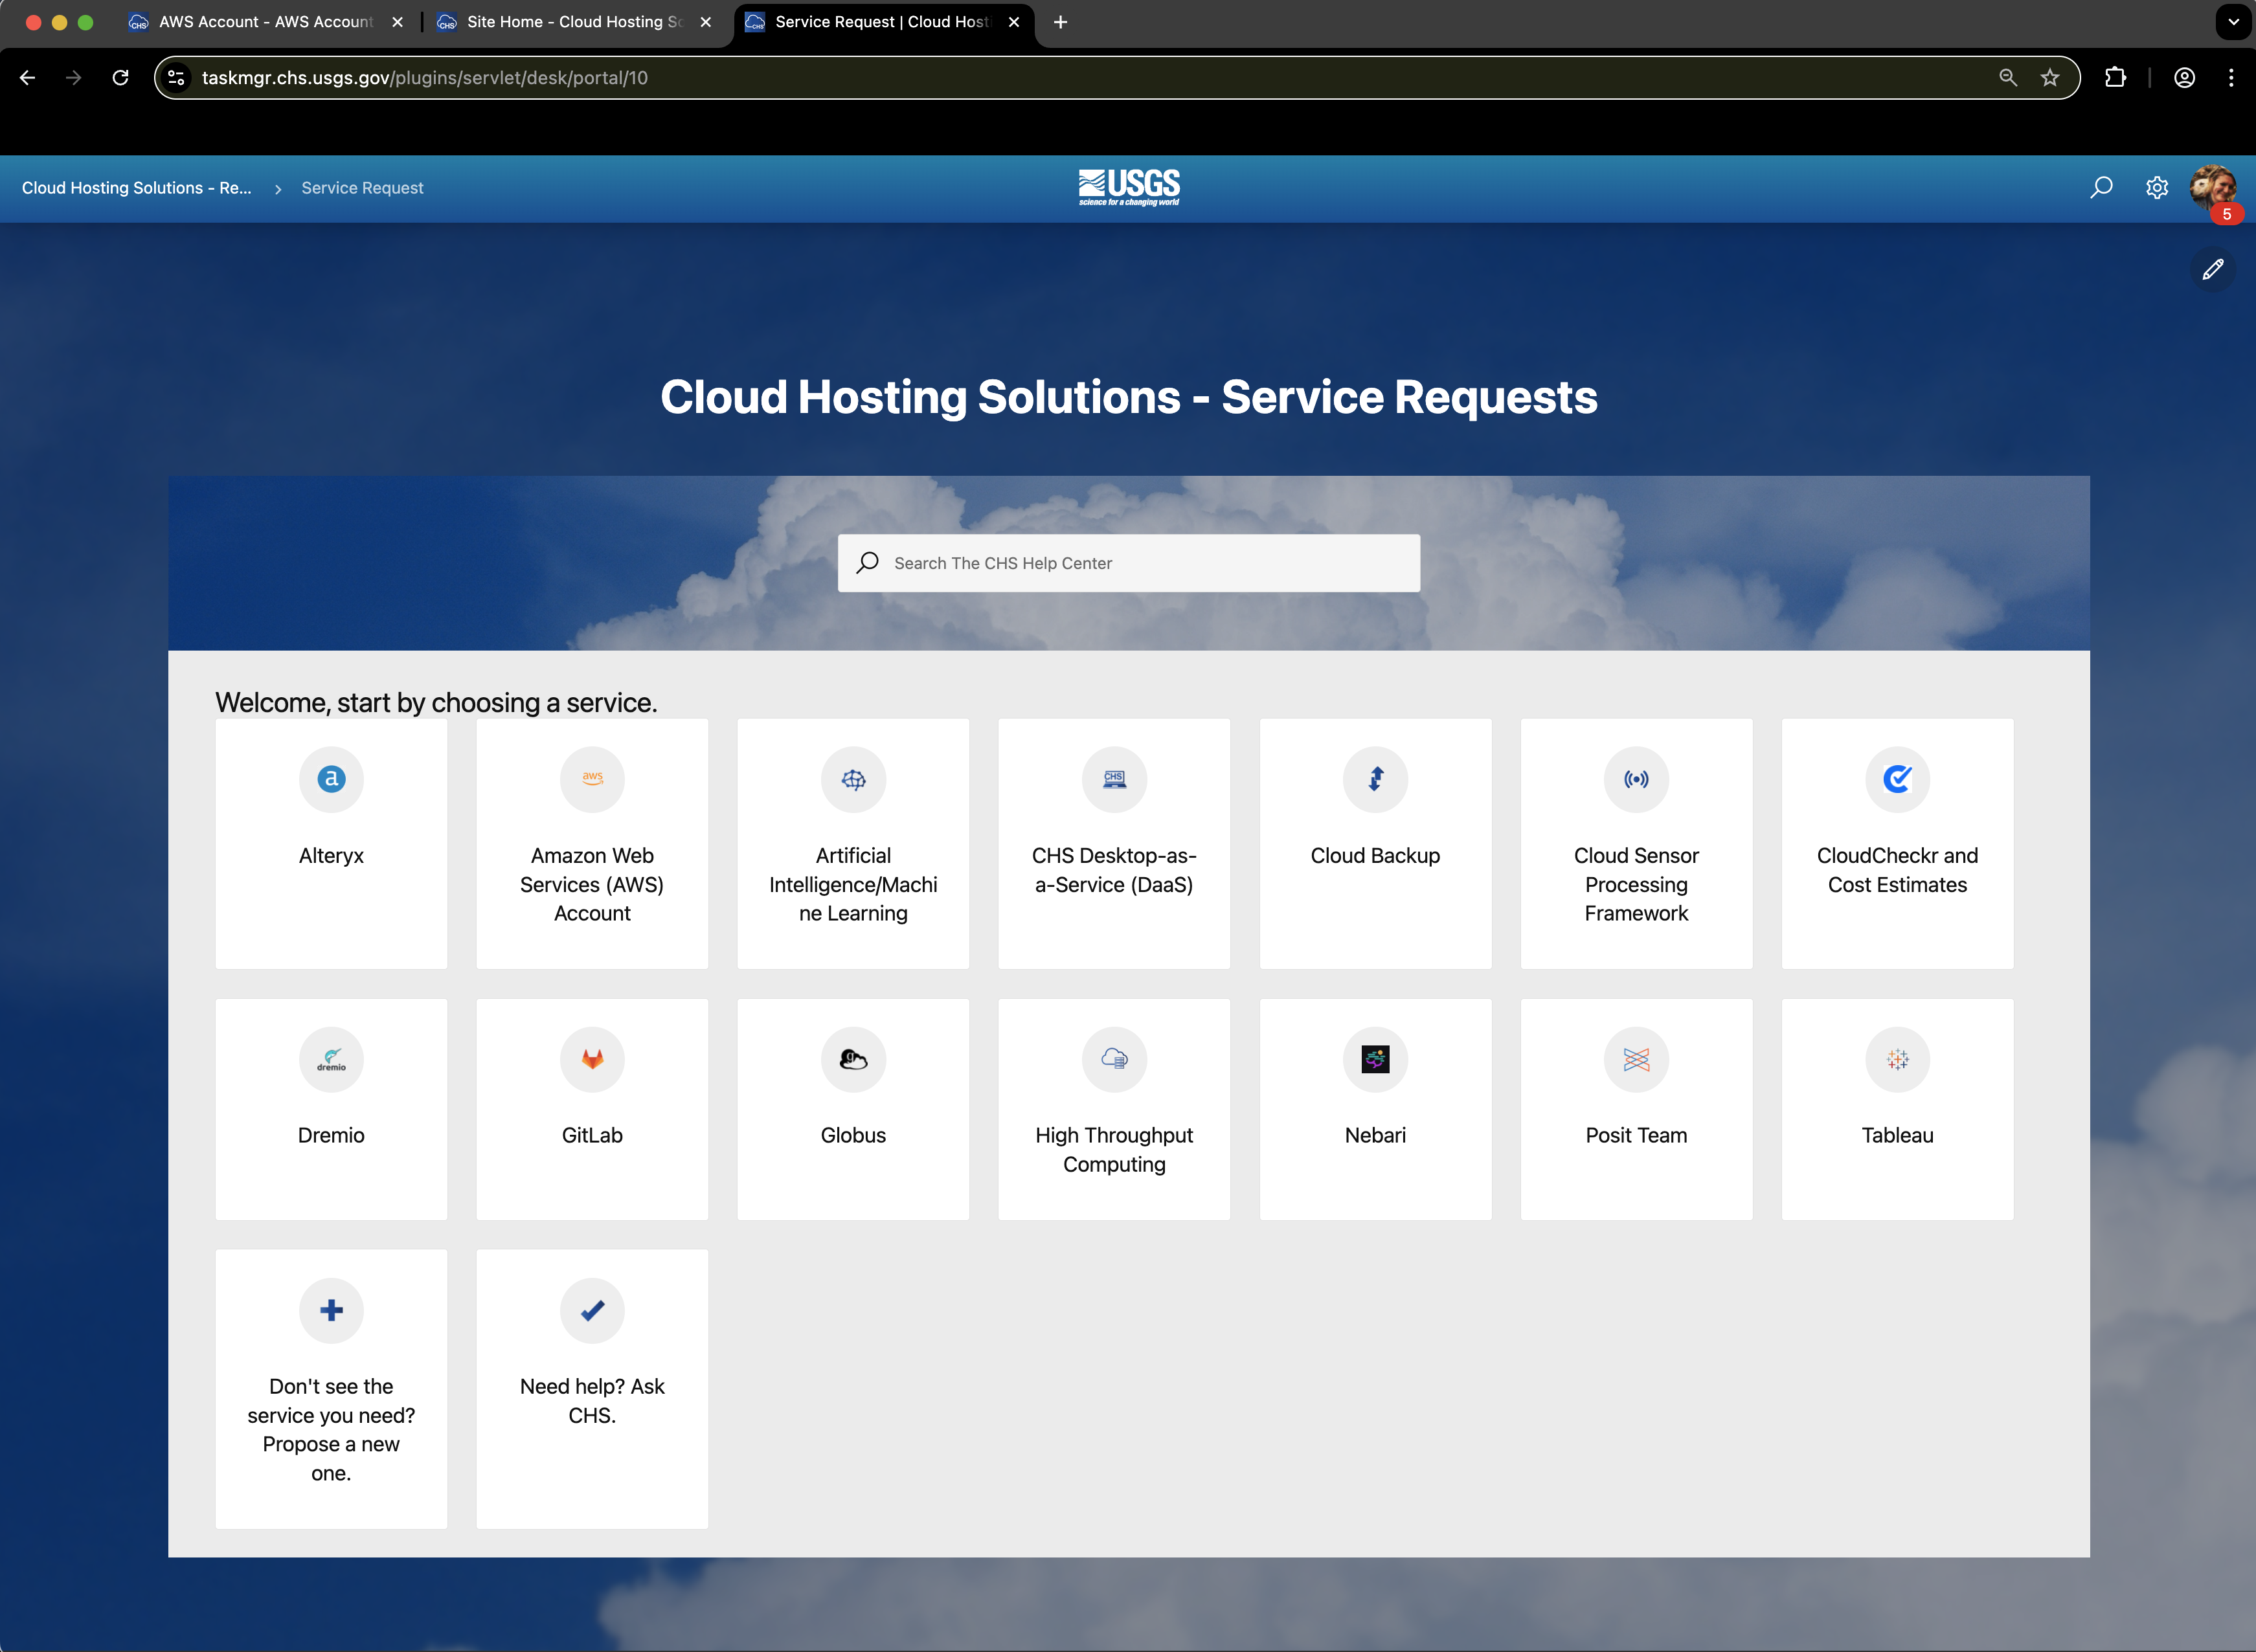2256x1652 pixels.
Task: Click Need help? Ask CHS. text
Action: point(592,1400)
